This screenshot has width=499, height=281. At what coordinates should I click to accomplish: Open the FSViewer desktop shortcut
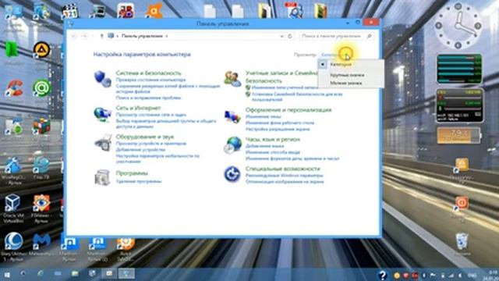click(x=41, y=208)
